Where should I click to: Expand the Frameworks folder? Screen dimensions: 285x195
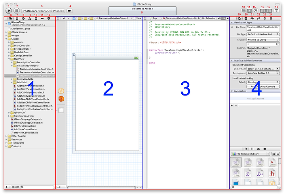click(6, 143)
